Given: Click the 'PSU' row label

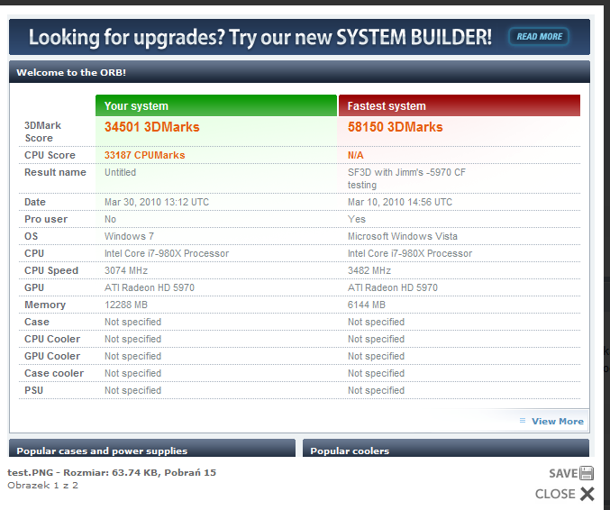Looking at the screenshot, I should pos(33,390).
